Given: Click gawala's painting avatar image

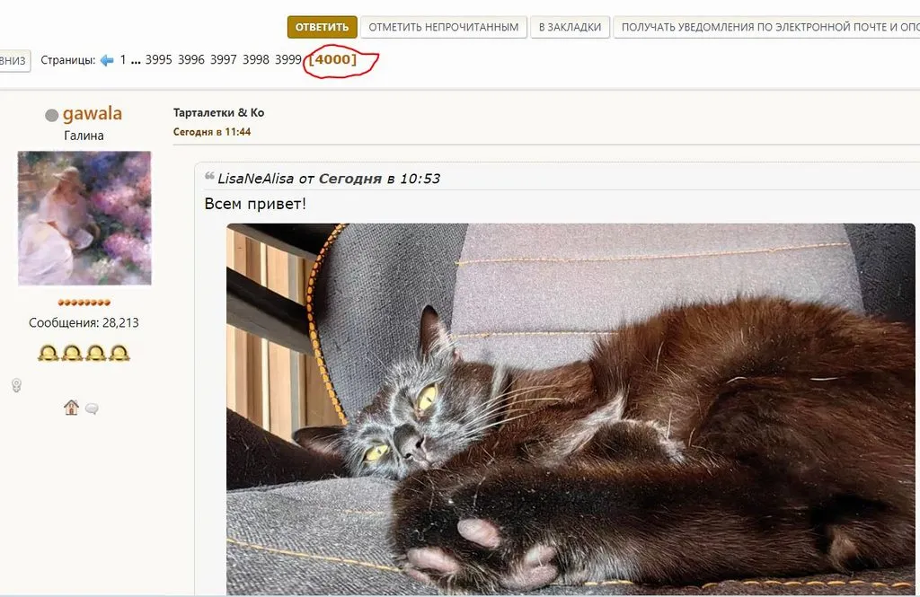Looking at the screenshot, I should (x=84, y=218).
